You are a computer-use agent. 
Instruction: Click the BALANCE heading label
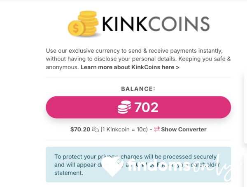click(x=138, y=89)
